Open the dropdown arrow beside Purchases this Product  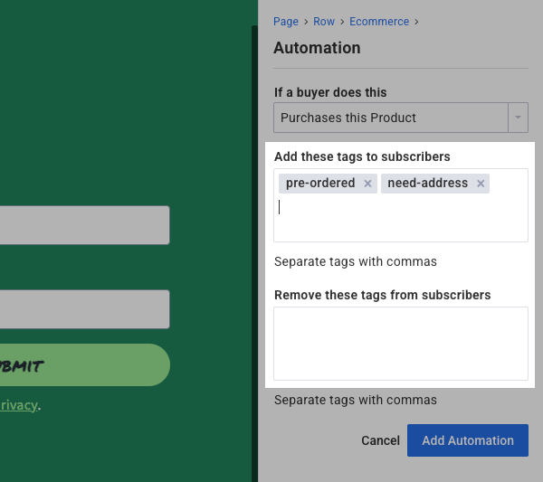[x=518, y=118]
